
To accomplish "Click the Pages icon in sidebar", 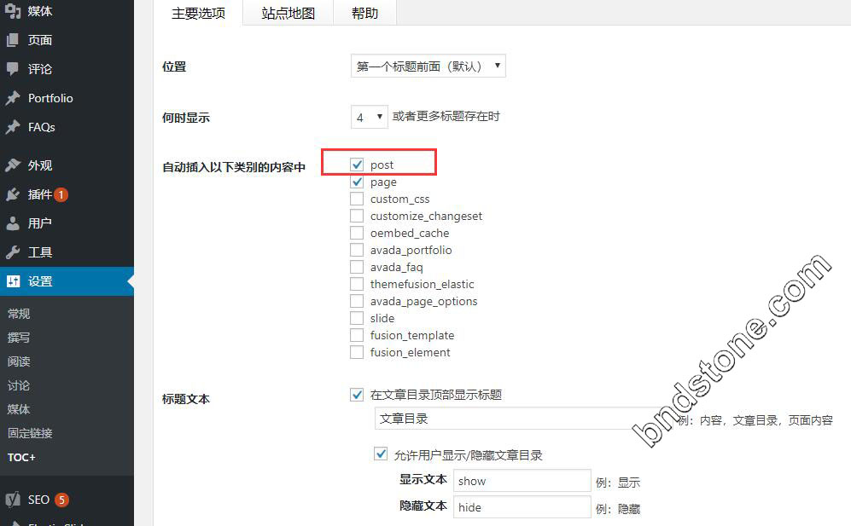I will click(x=13, y=40).
